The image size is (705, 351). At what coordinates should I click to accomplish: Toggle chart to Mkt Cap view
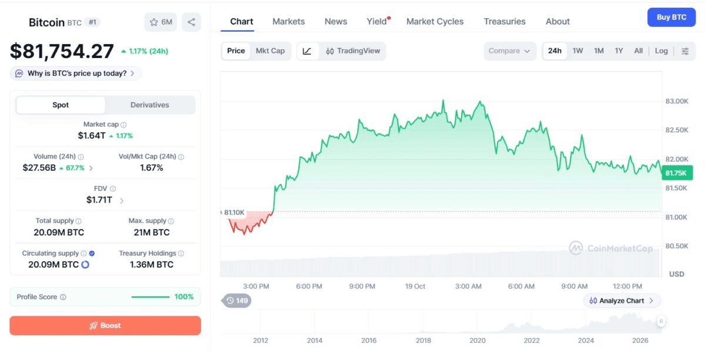point(270,51)
